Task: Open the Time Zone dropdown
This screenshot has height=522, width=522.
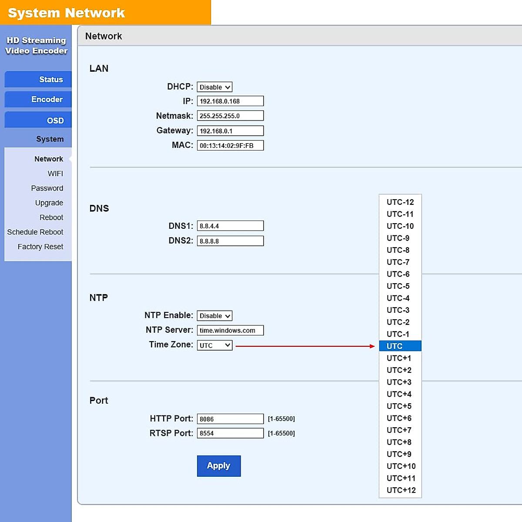Action: pos(214,345)
